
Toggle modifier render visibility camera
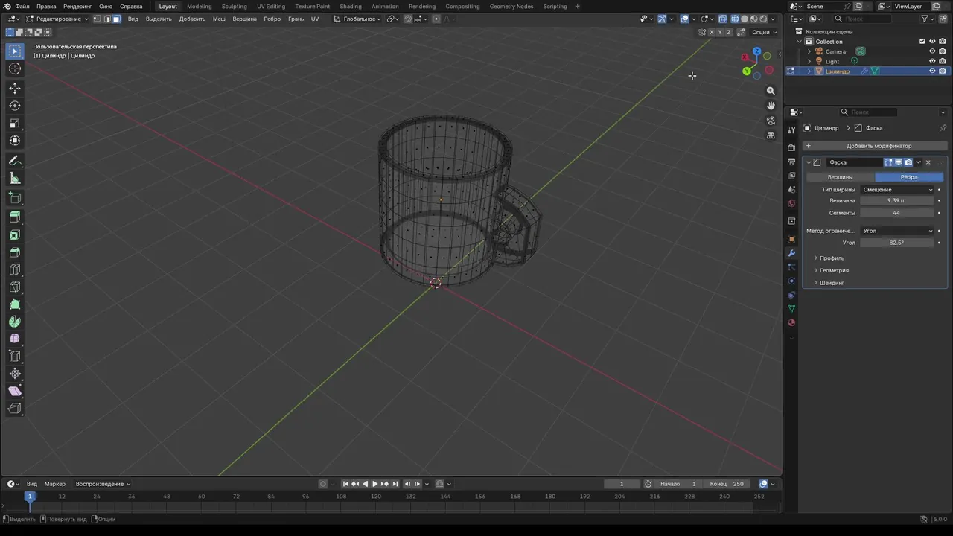click(x=908, y=162)
